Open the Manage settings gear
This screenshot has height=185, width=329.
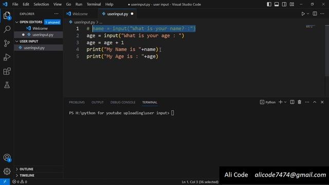pos(7,171)
